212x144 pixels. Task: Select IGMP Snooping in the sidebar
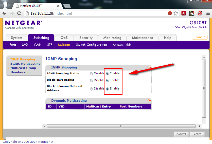click(23, 59)
